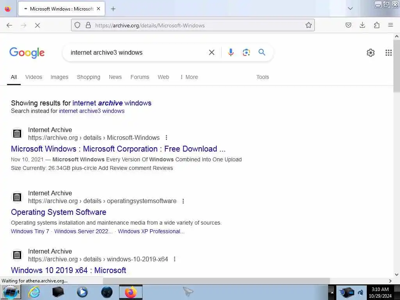This screenshot has width=400, height=300.
Task: Open a new tab with plus button
Action: [x=113, y=9]
